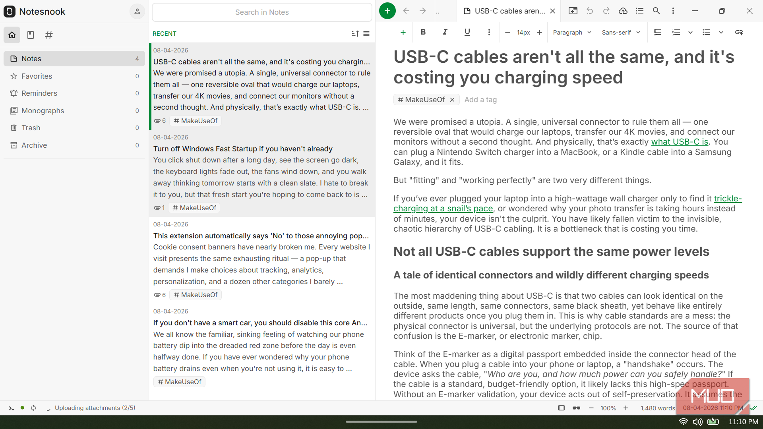Go forward to next note
Screen dimensions: 763x429
click(423, 11)
